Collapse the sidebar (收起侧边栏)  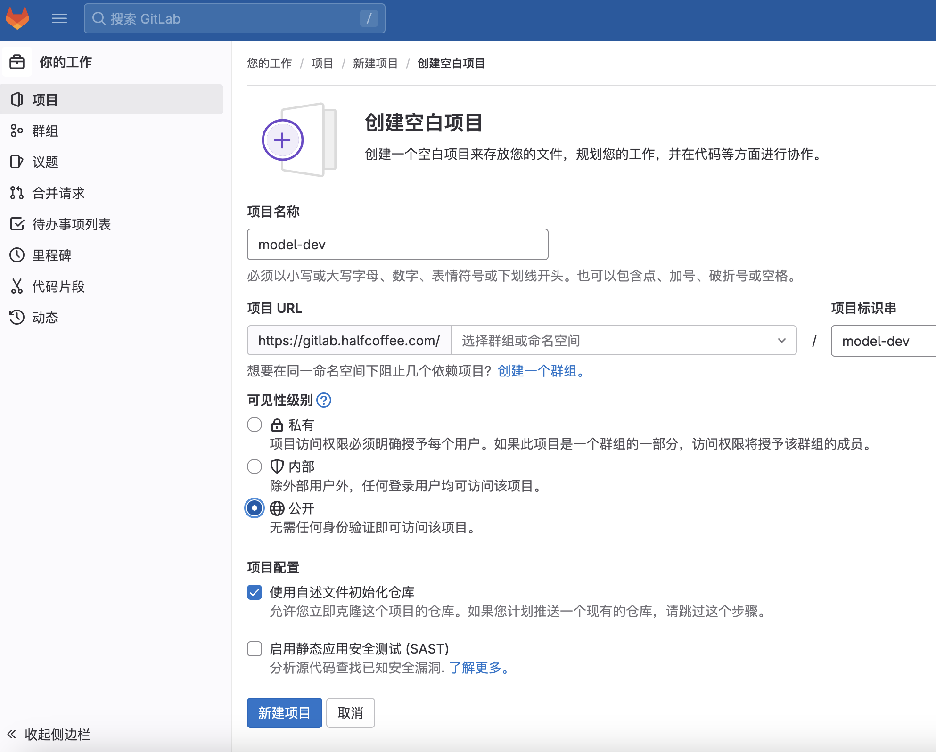point(49,734)
